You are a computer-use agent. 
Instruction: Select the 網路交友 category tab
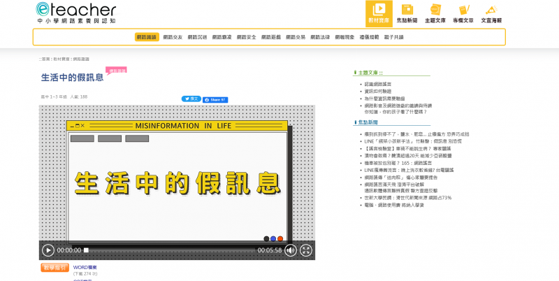(172, 37)
